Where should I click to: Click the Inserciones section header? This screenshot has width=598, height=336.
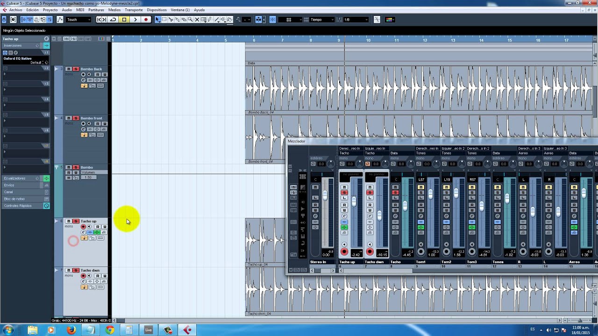(x=25, y=46)
